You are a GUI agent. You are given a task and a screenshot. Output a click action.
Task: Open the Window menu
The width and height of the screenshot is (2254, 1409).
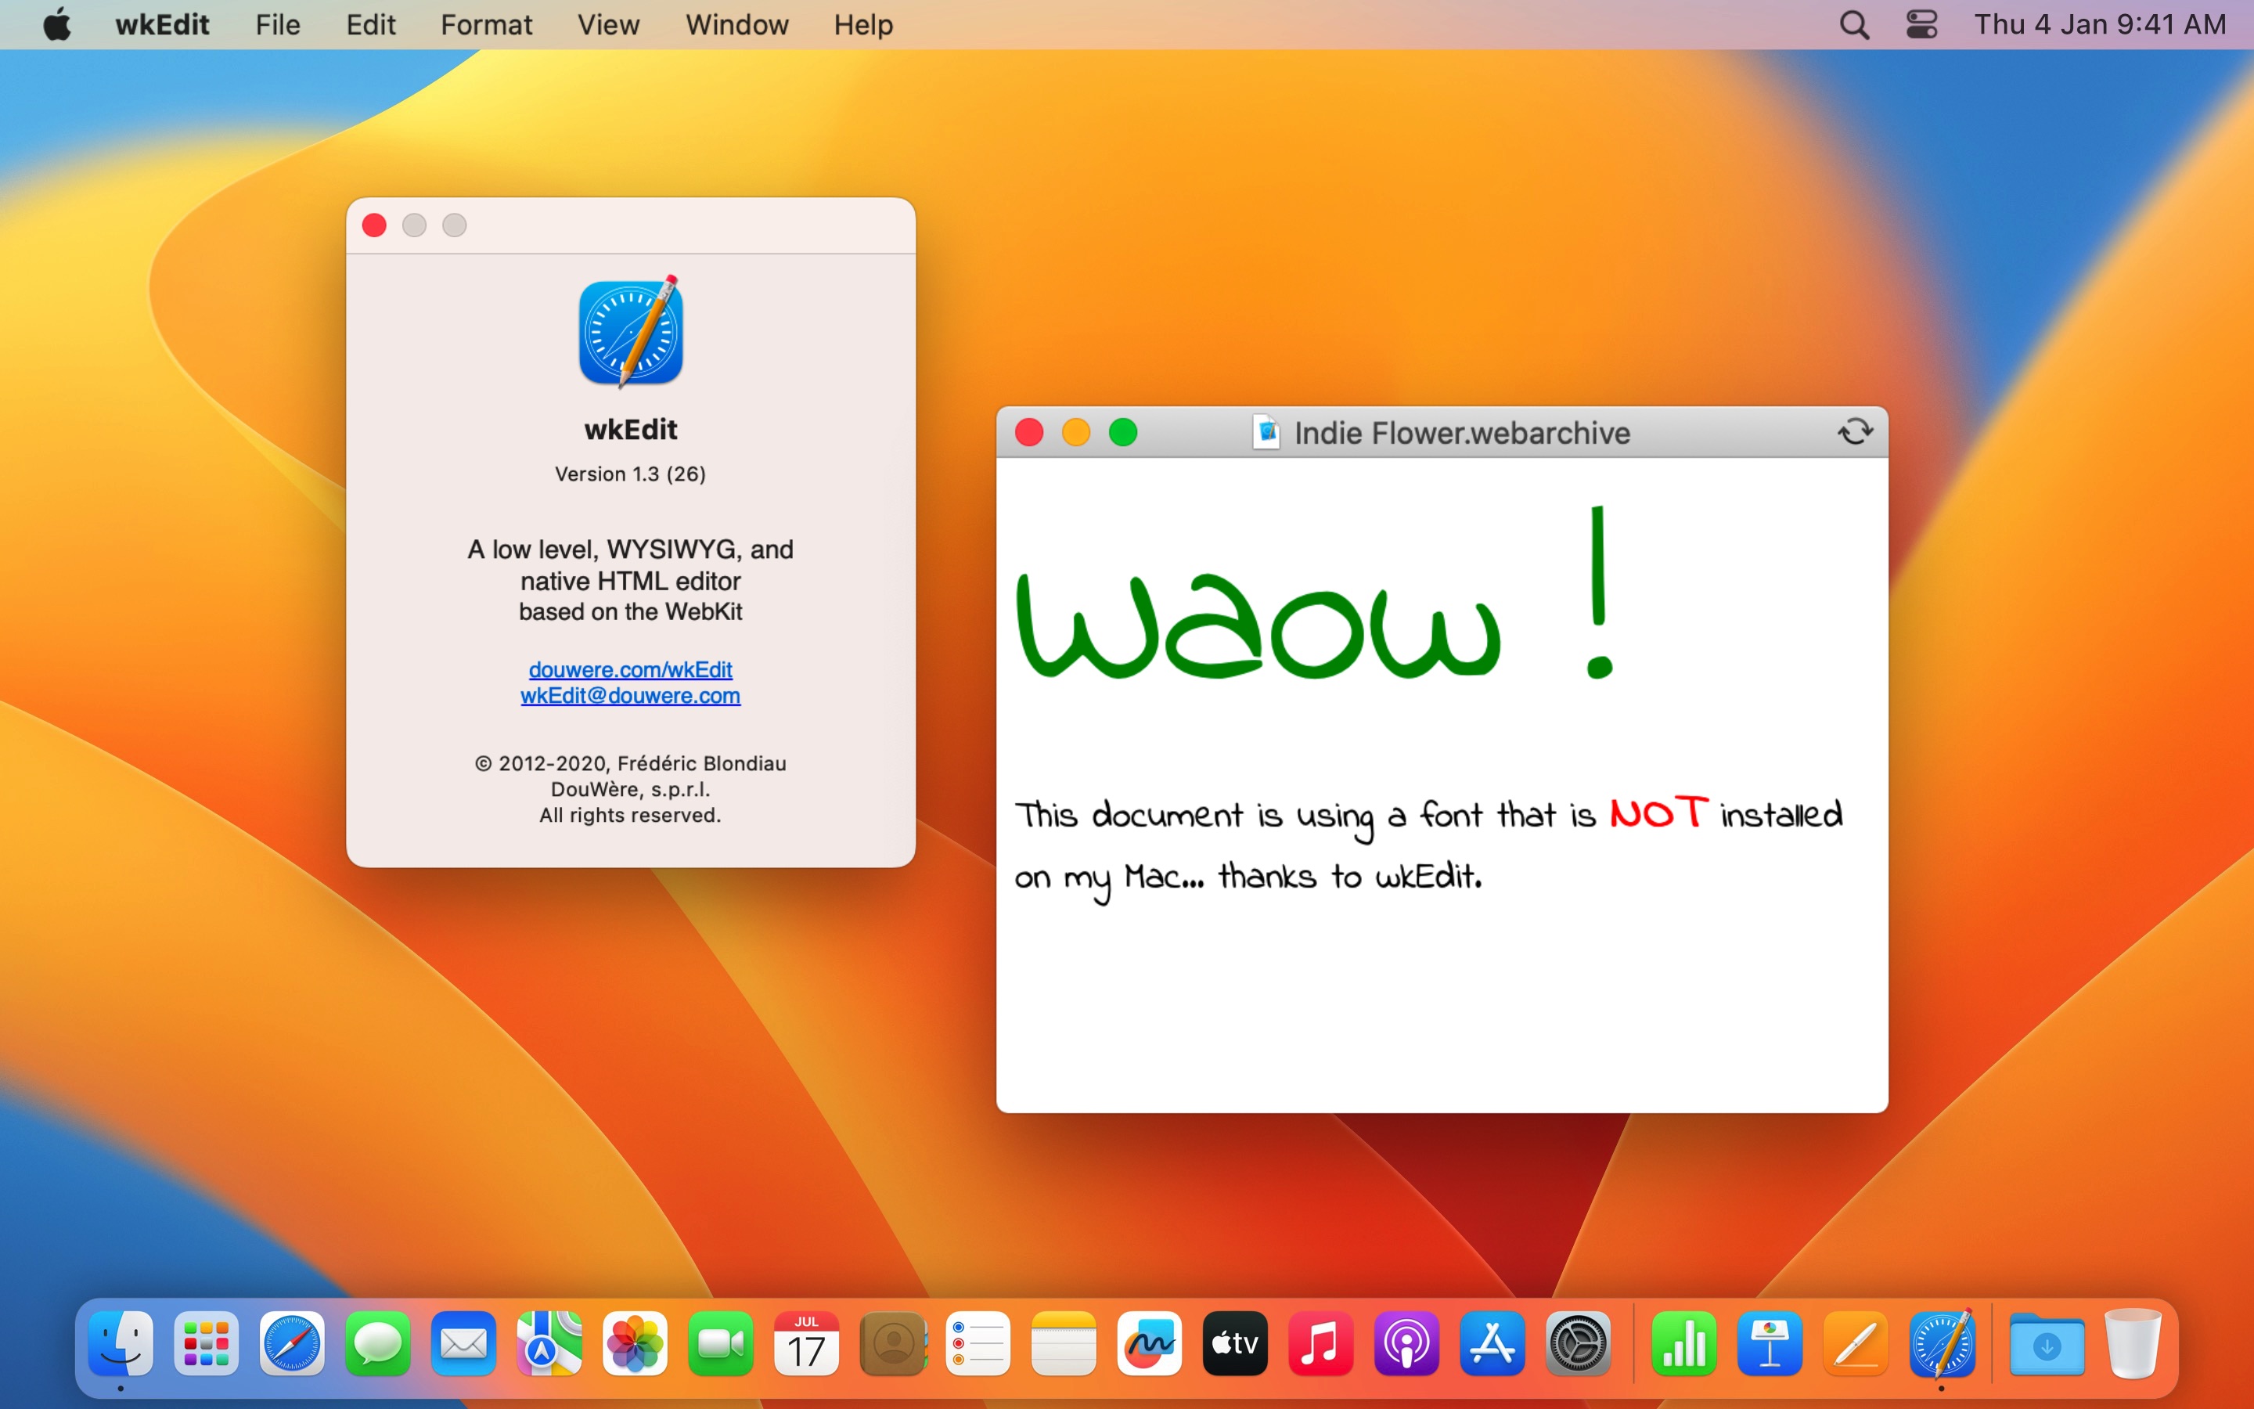point(736,24)
